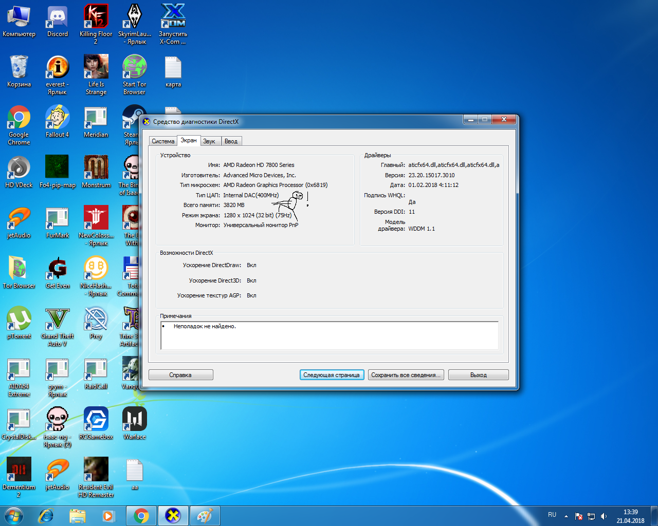Screen dimensions: 658x526
Task: Select the aa text file
Action: 135,474
